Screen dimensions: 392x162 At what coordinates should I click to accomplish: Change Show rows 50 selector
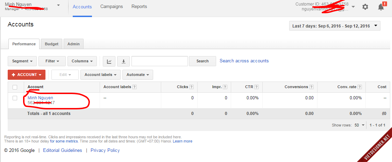(359, 125)
